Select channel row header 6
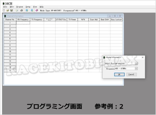Viewport: 156px width, 115px height. (10, 39)
